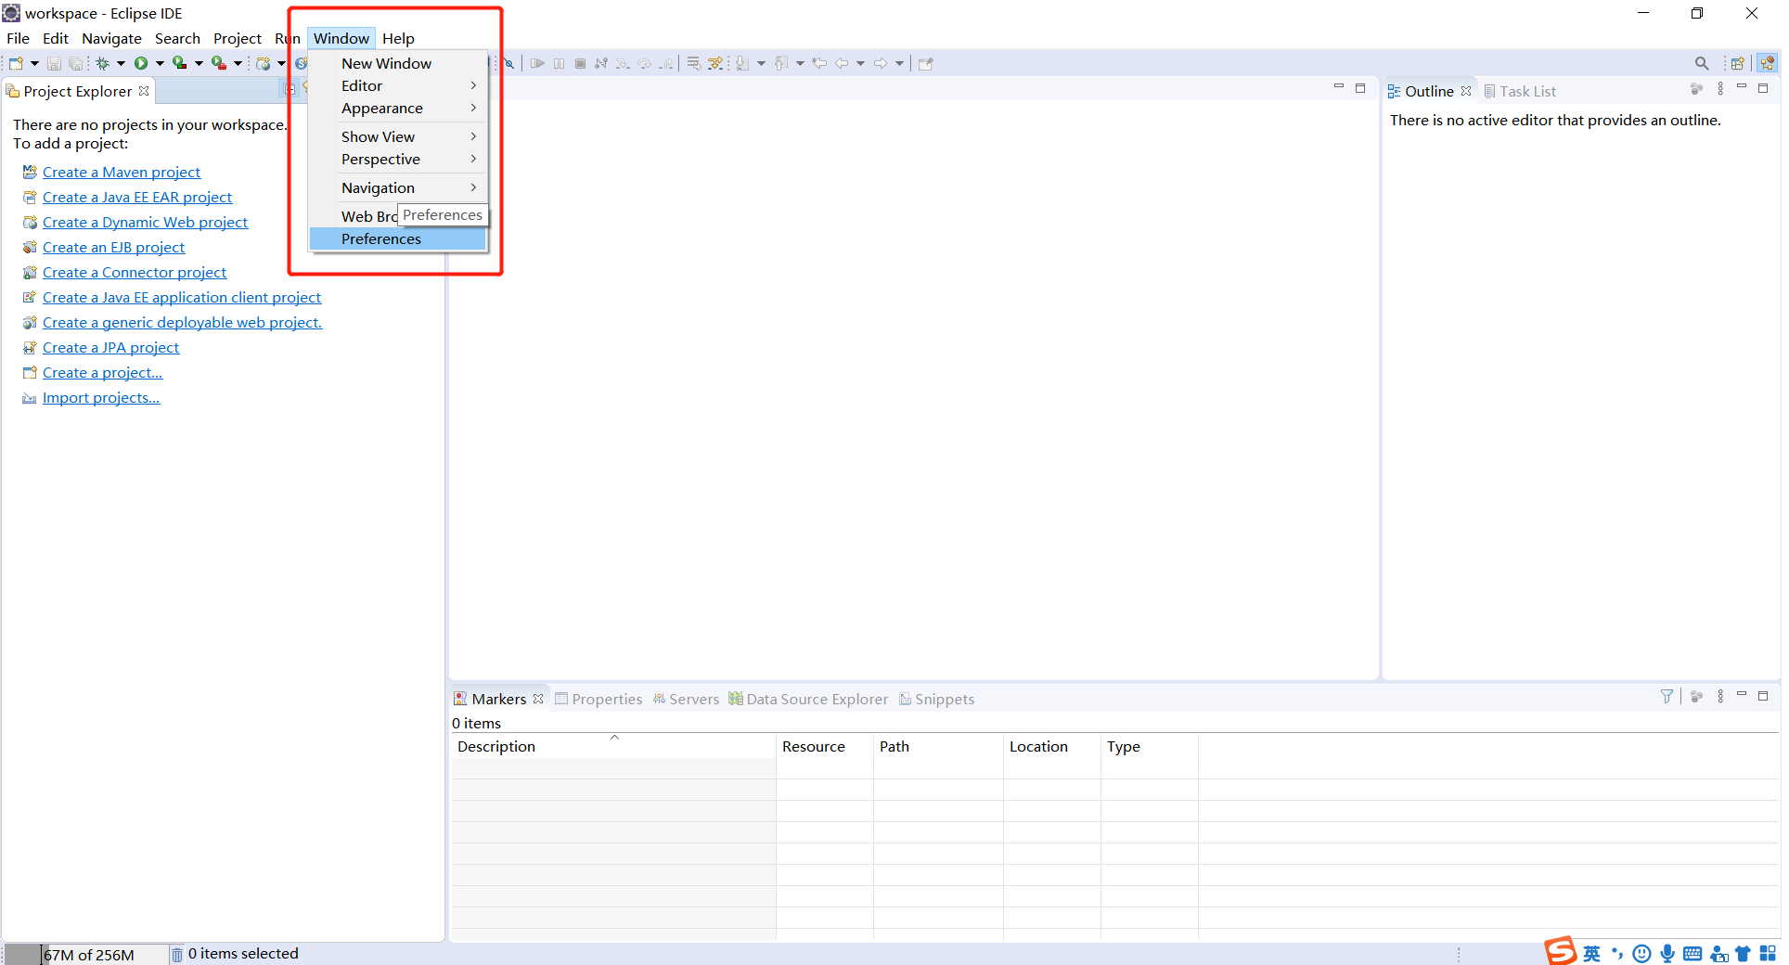Open the Previous Annotation dropdown arrow
The width and height of the screenshot is (1789, 965).
point(800,63)
